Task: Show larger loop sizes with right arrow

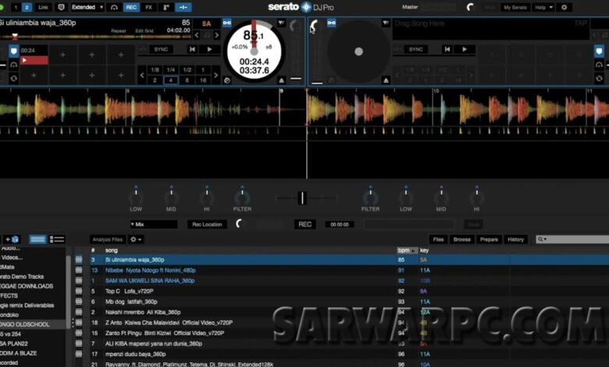Action: pyautogui.click(x=216, y=75)
